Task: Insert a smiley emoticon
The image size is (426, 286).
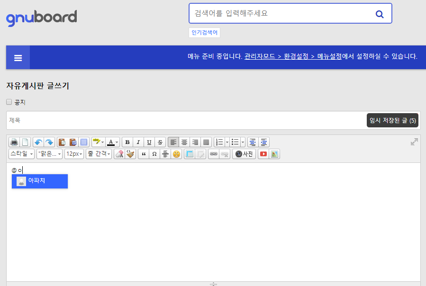Action: 176,154
